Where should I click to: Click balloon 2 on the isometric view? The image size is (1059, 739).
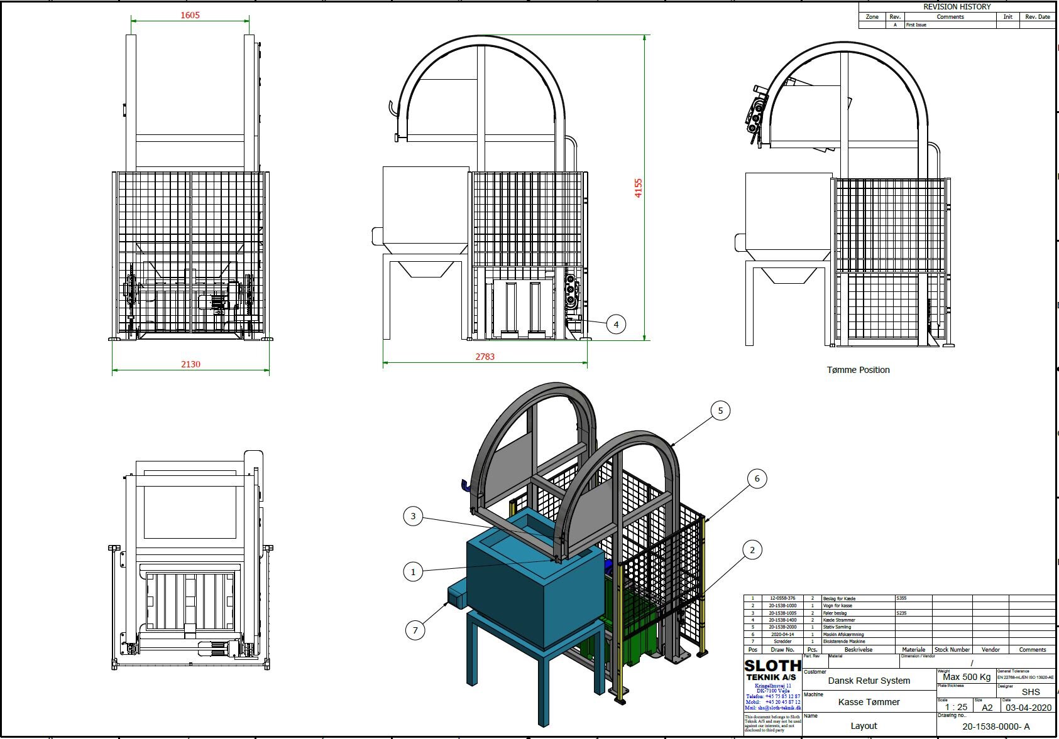click(x=752, y=550)
